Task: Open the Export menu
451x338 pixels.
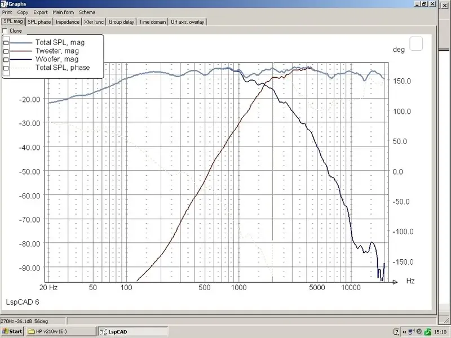Action: (40, 12)
